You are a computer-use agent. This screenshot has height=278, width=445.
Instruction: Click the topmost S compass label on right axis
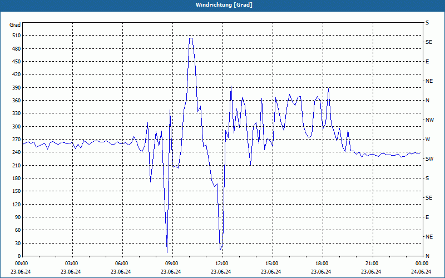click(427, 23)
